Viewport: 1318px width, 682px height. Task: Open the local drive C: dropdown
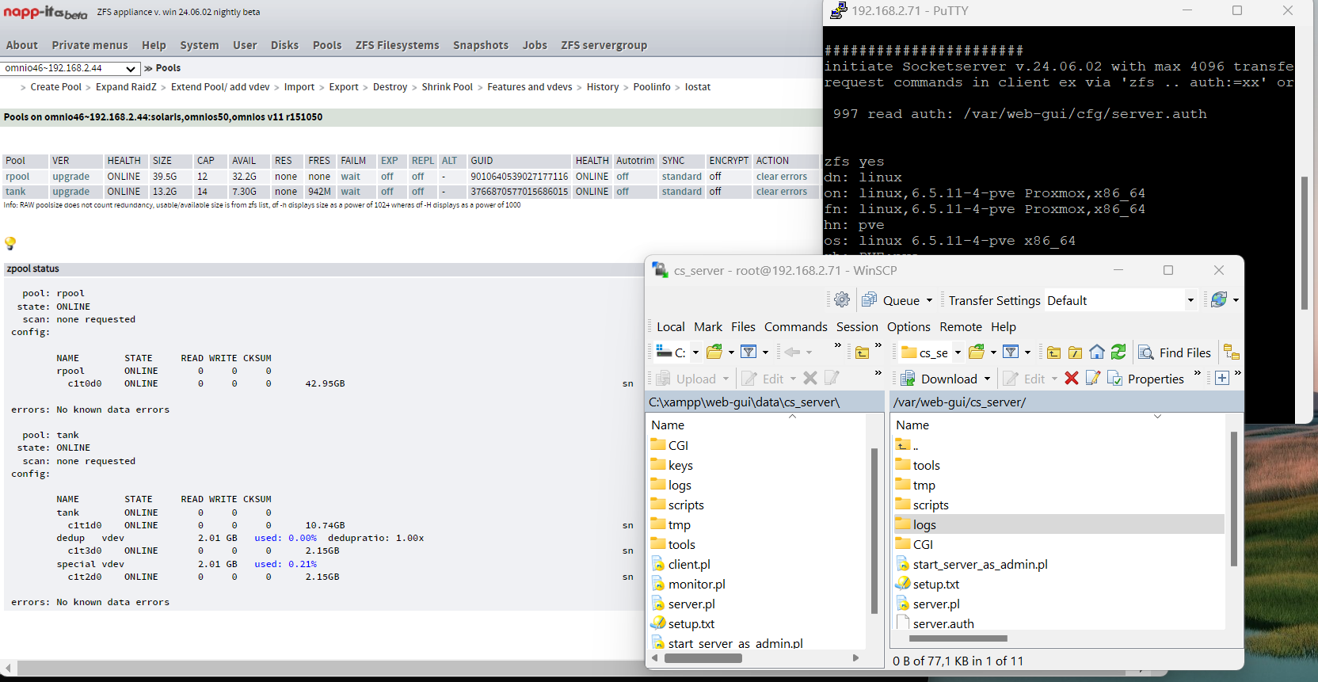point(695,352)
